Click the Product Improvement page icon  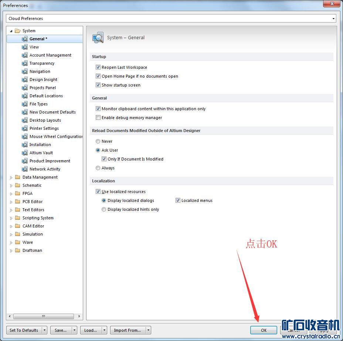coord(25,161)
